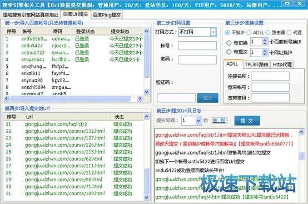
Task: Select Url row course/127.html
Action: (x=73, y=138)
